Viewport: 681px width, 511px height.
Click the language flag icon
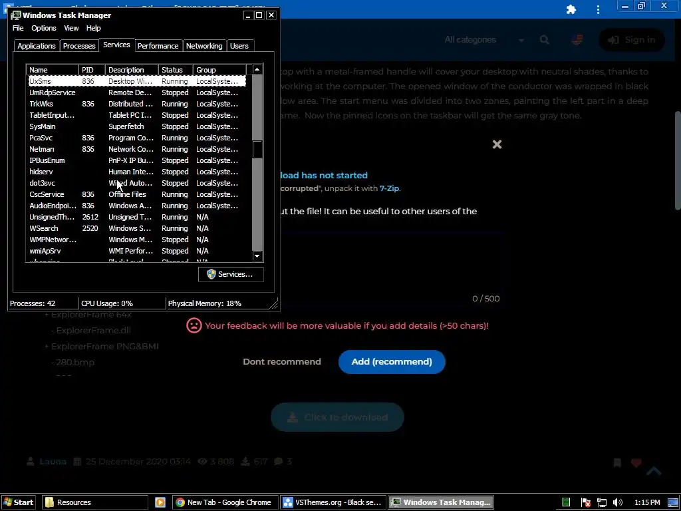[x=577, y=40]
